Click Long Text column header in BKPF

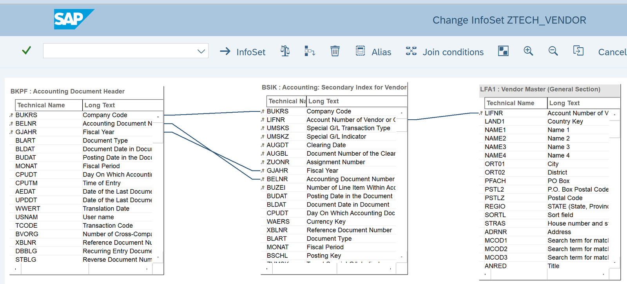100,105
